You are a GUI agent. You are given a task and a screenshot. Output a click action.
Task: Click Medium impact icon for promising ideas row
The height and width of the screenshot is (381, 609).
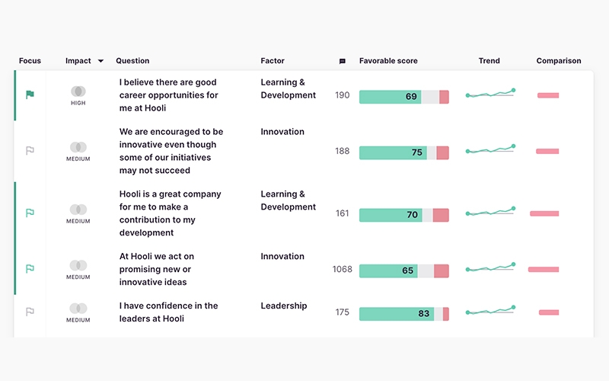[x=78, y=266]
